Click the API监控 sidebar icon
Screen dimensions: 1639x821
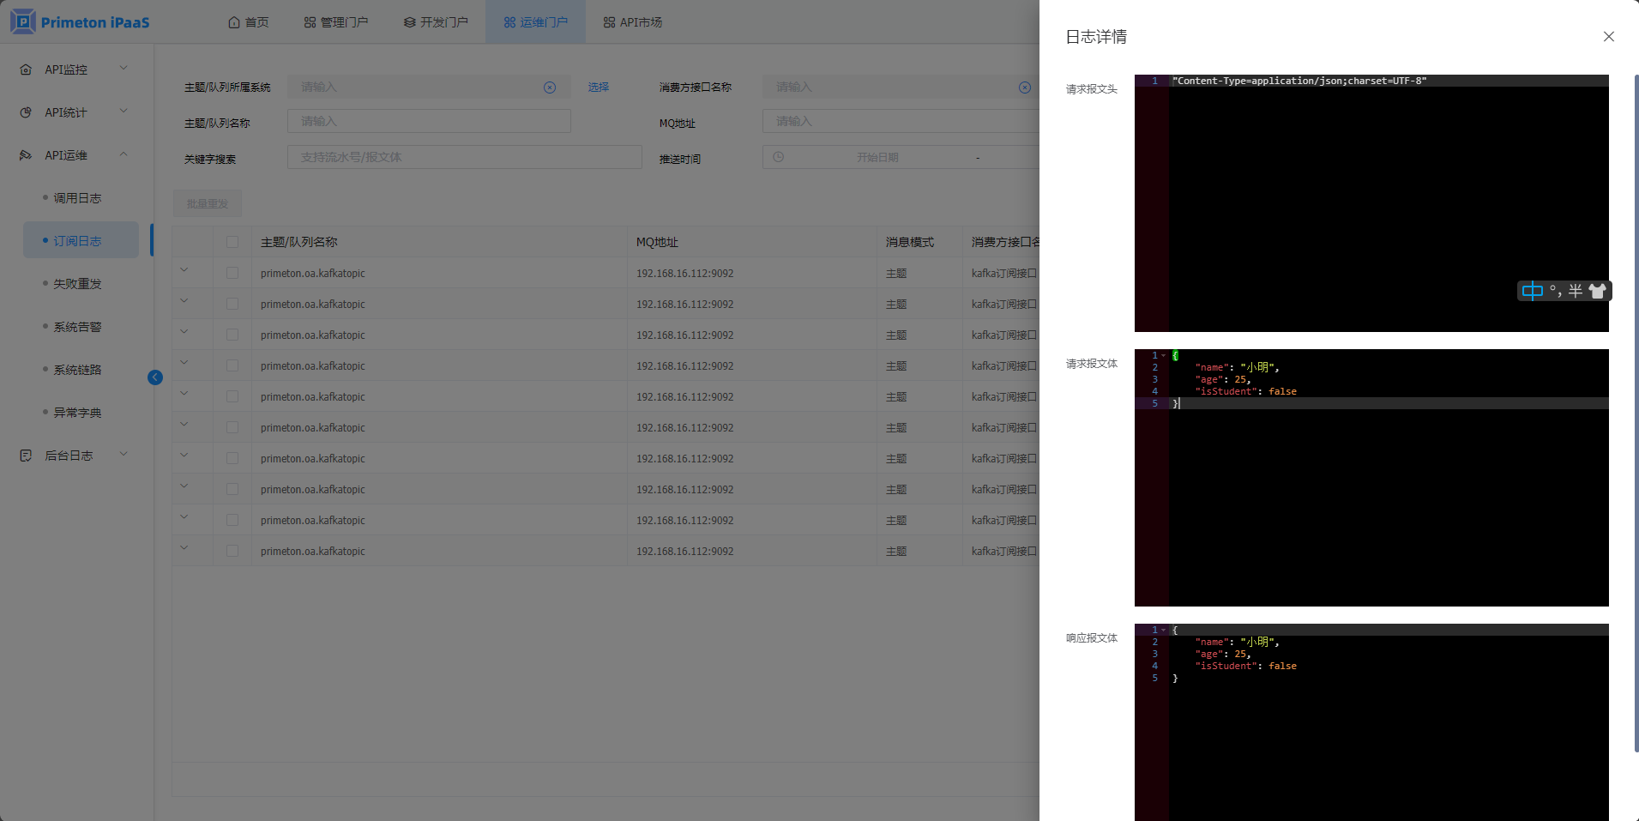26,69
